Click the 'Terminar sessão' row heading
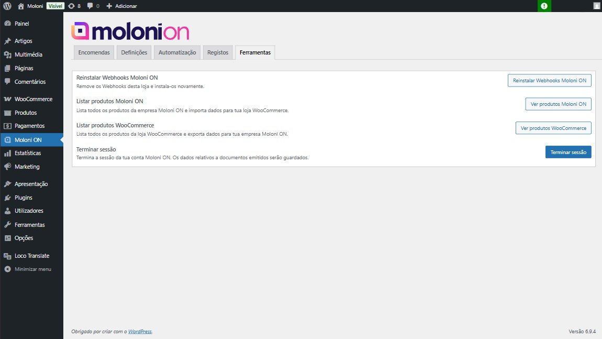This screenshot has width=602, height=339. [x=96, y=149]
